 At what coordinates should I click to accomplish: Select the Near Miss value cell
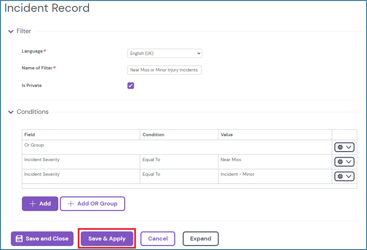(231, 160)
